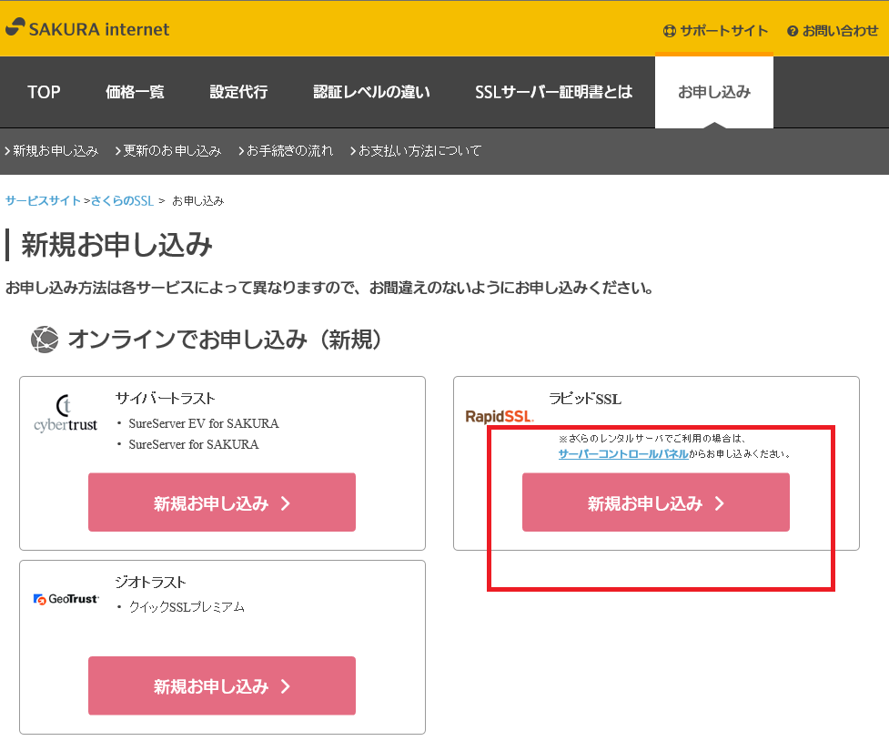
Task: Open SSLサーバー証明書とは menu item
Action: pyautogui.click(x=554, y=92)
